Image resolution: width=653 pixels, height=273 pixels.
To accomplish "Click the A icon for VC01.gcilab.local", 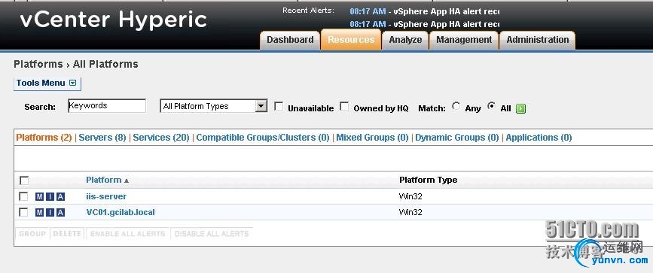I will 60,213.
